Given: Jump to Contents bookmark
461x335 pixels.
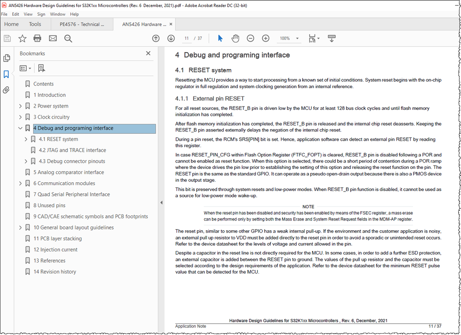Looking at the screenshot, I should point(43,84).
